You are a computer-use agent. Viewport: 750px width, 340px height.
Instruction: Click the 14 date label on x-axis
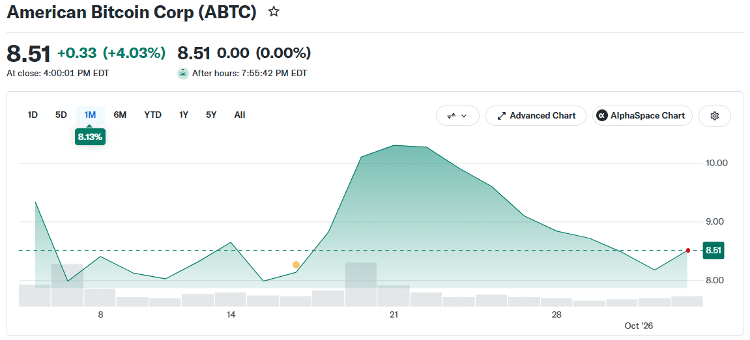(231, 315)
